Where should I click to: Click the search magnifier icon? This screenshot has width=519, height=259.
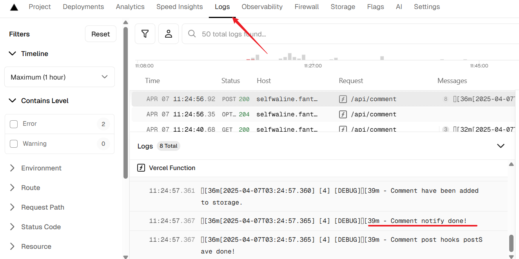[192, 34]
